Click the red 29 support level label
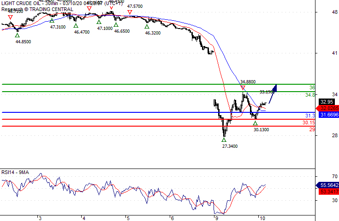The height and width of the screenshot is (221, 339). point(312,129)
